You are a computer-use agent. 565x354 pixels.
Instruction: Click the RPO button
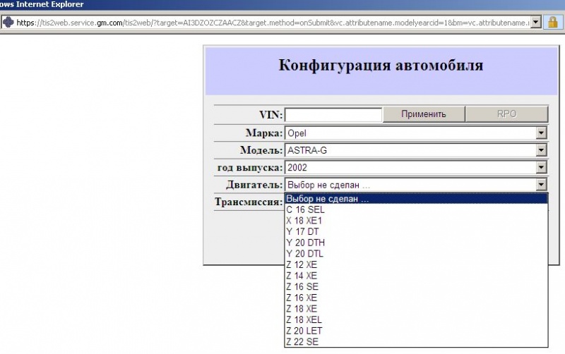506,114
